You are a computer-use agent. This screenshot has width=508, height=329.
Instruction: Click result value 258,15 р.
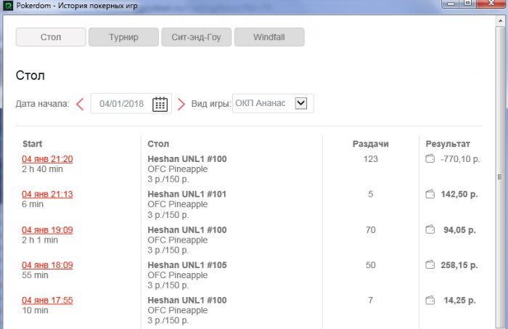[459, 265]
